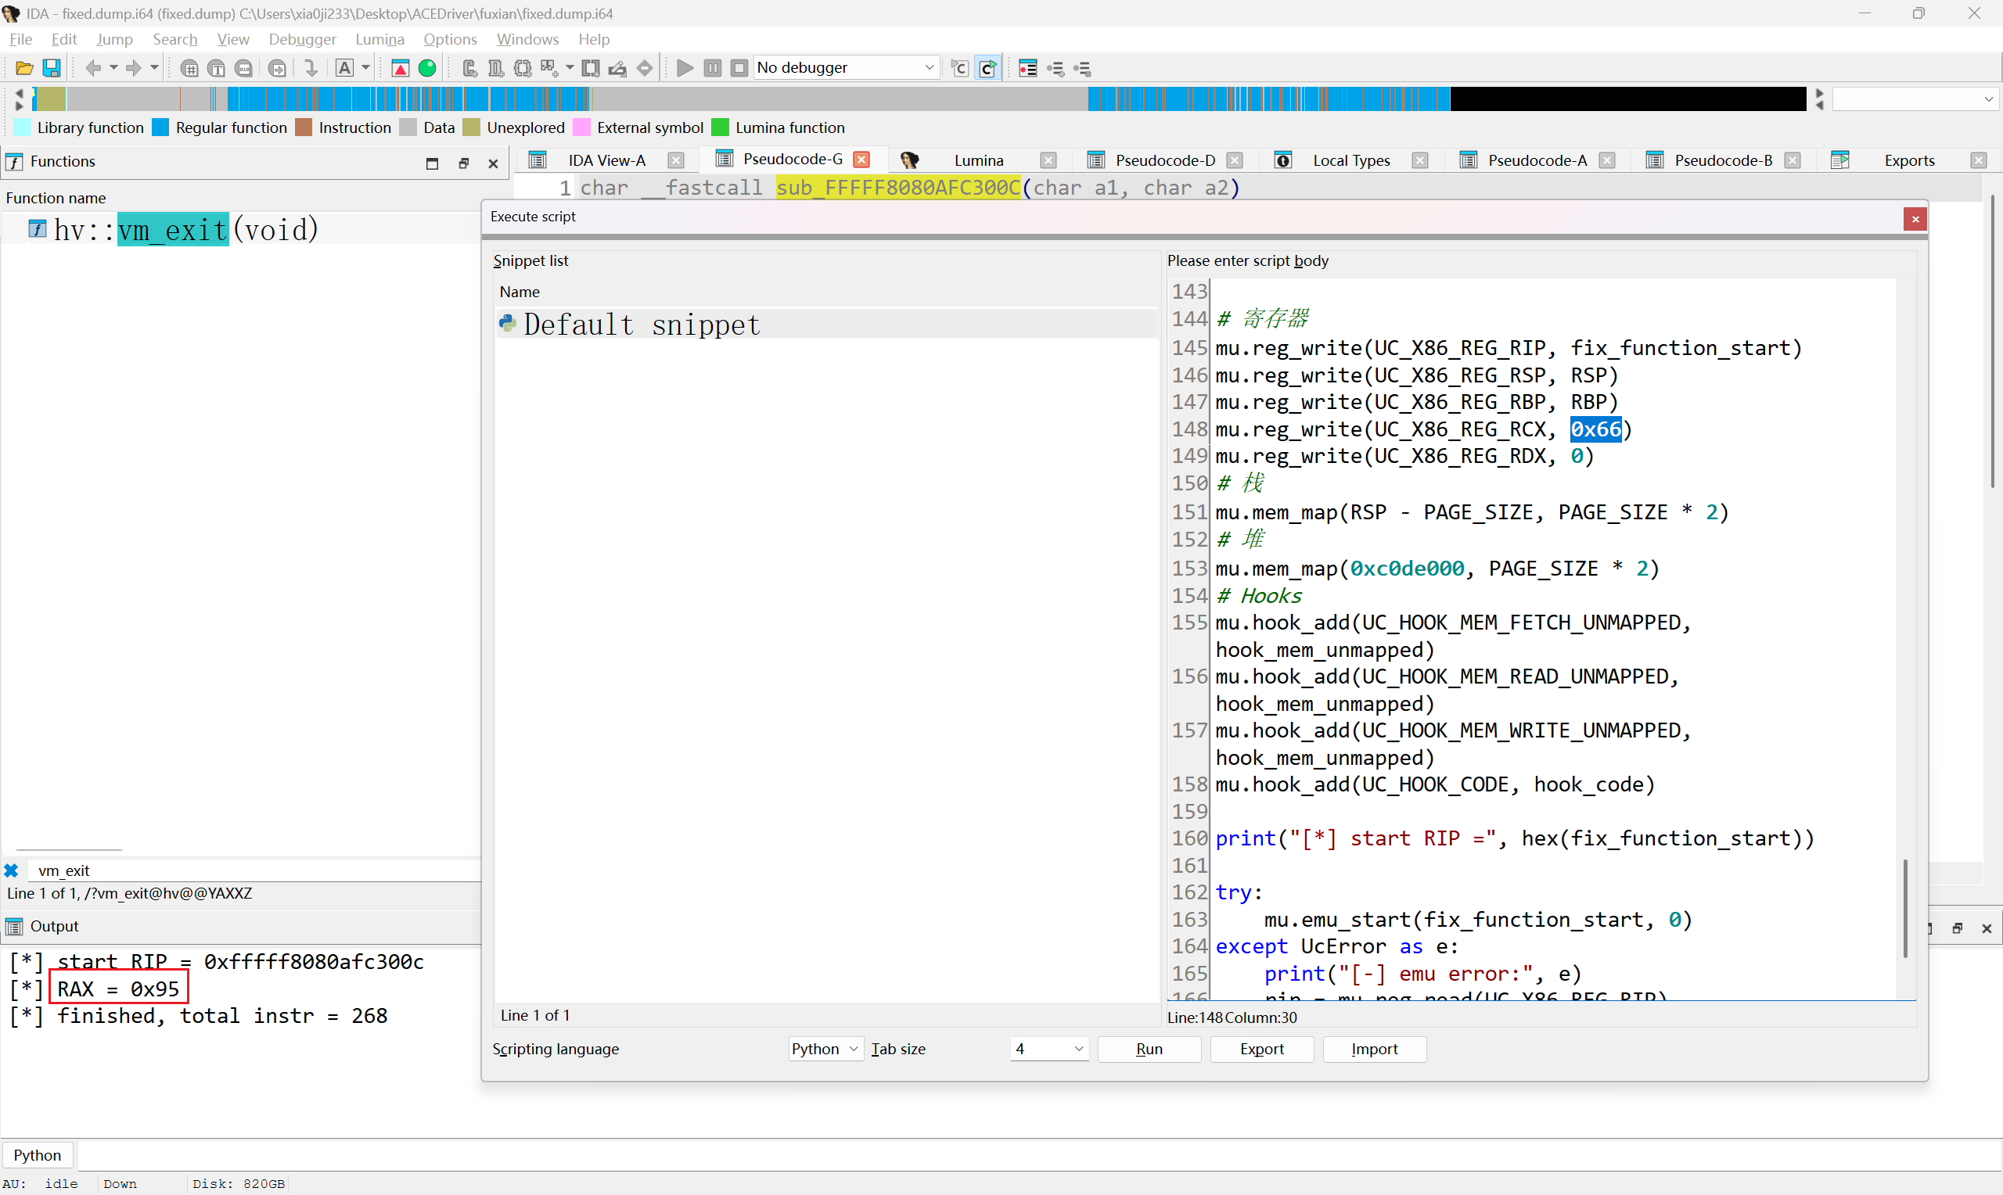
Task: Click the save database floppy icon
Action: 52,69
